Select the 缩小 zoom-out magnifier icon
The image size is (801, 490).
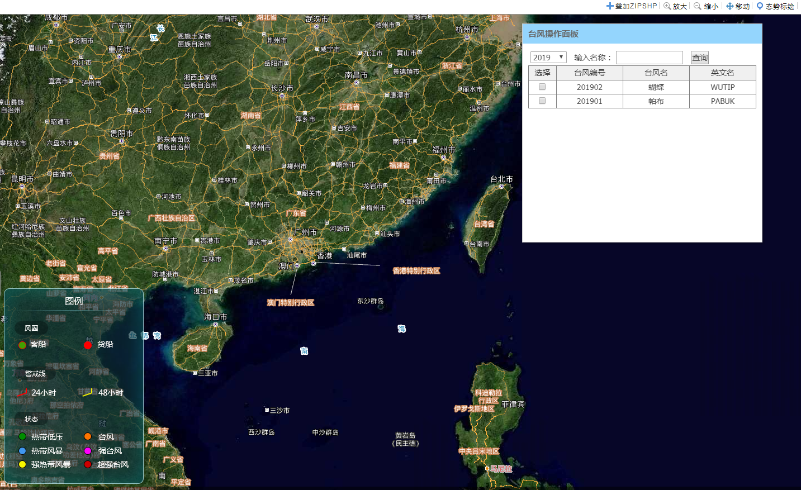click(x=698, y=6)
